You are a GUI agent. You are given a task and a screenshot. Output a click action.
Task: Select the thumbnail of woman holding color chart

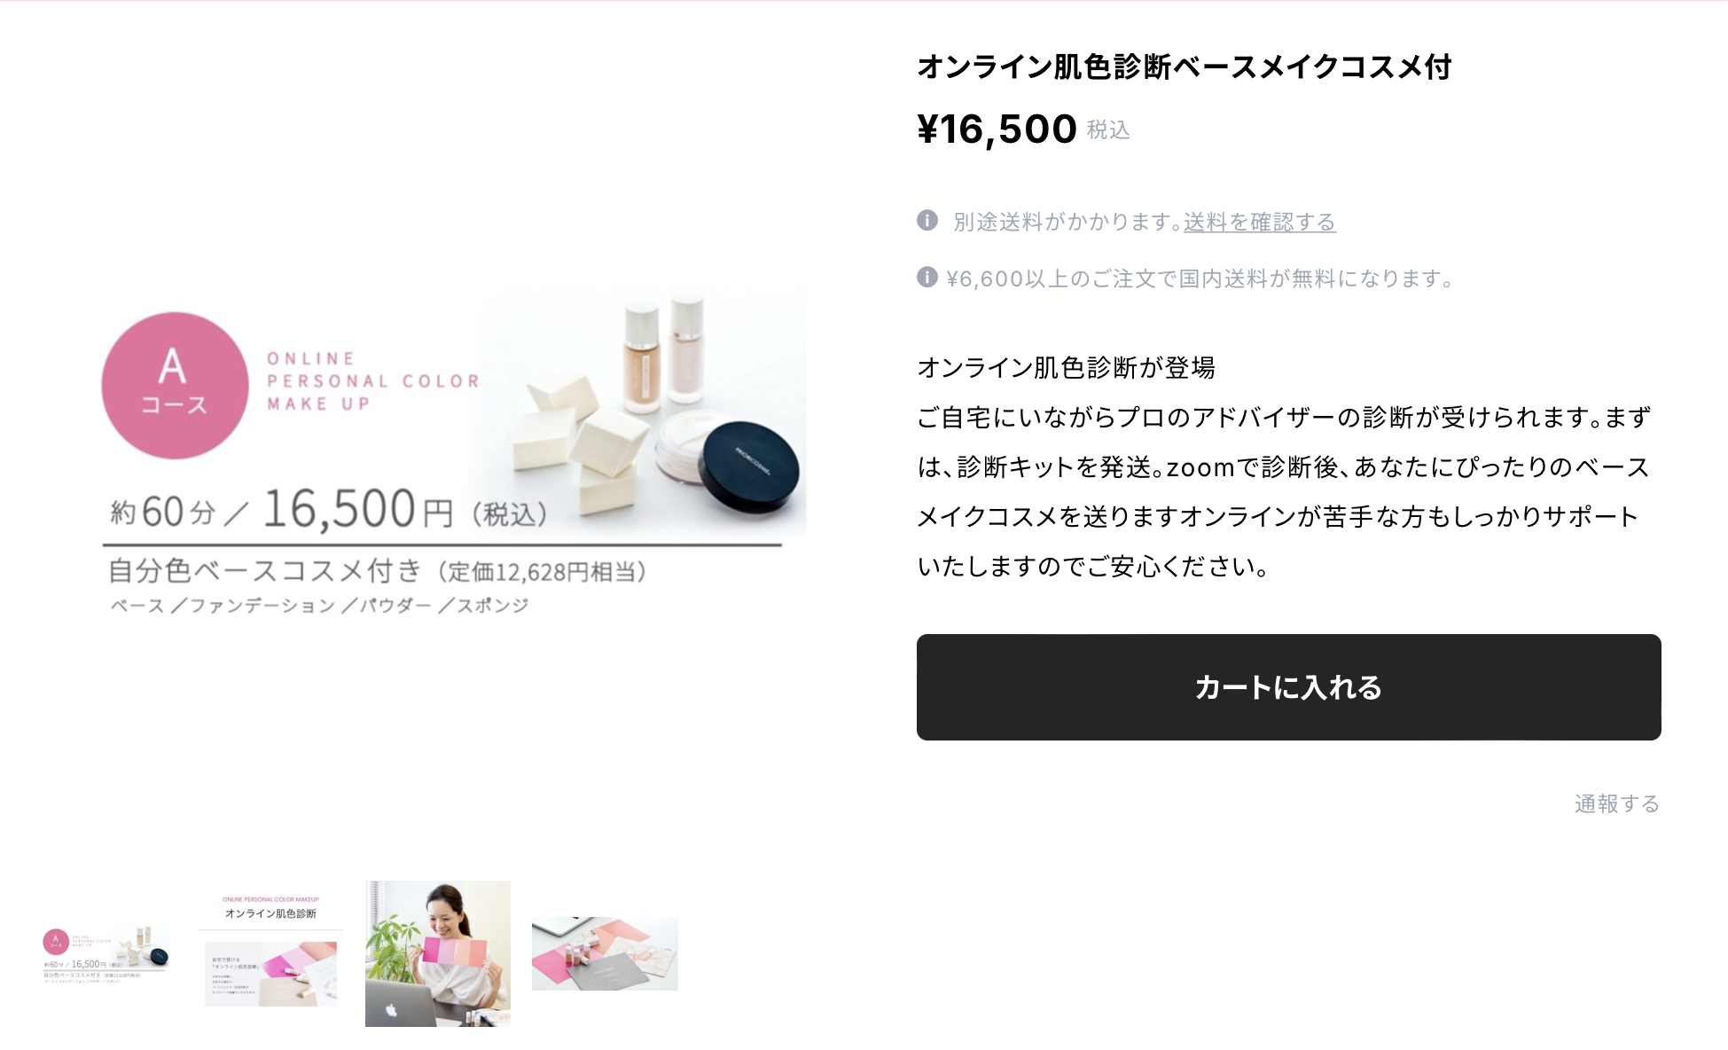click(438, 953)
